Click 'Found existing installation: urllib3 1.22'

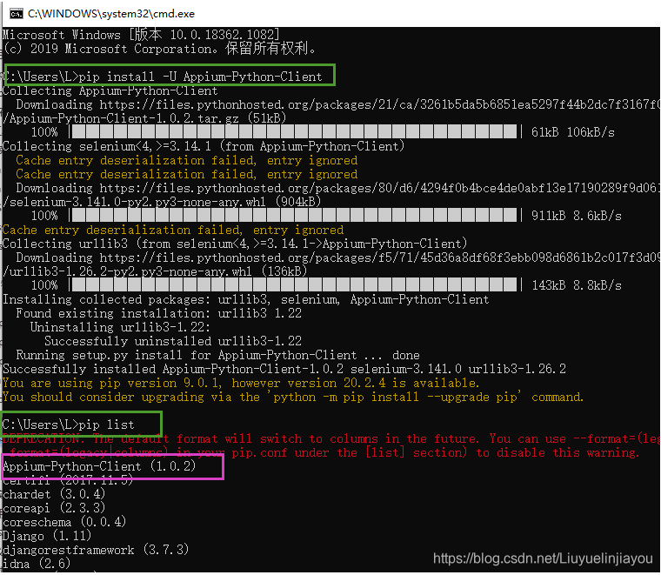pos(159,313)
